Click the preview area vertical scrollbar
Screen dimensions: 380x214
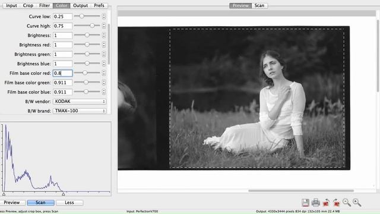pyautogui.click(x=378, y=56)
